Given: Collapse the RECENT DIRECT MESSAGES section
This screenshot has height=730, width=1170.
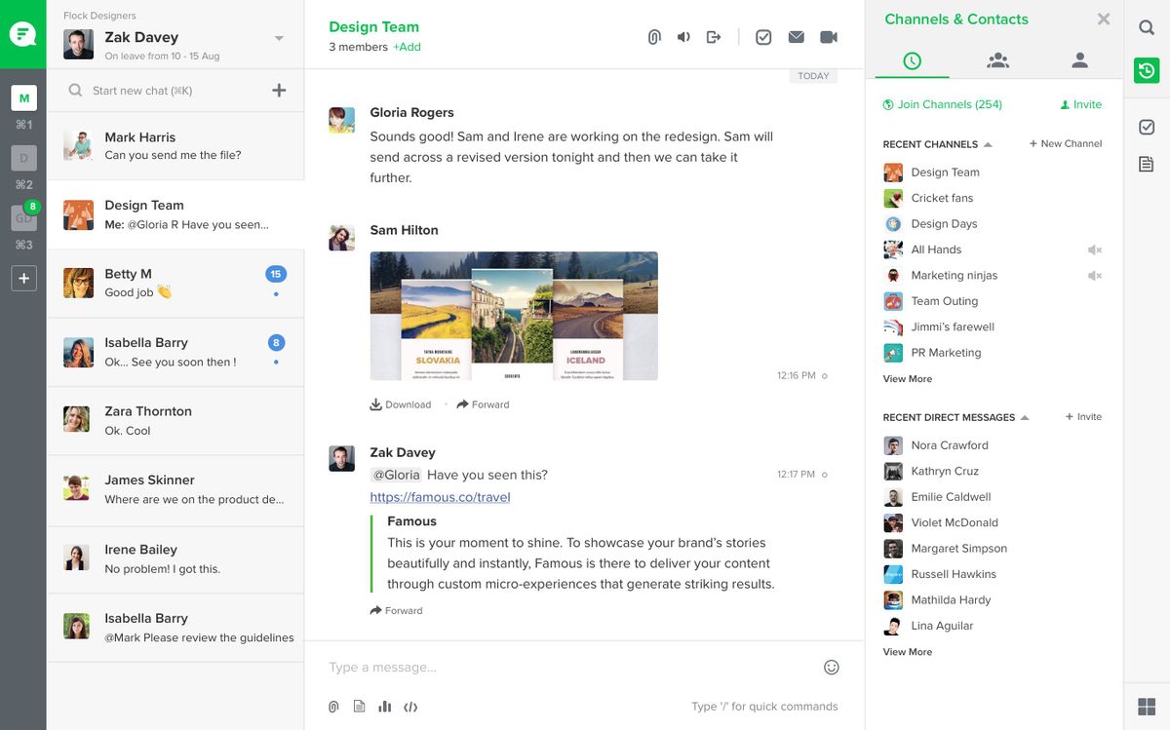Looking at the screenshot, I should [x=1026, y=417].
